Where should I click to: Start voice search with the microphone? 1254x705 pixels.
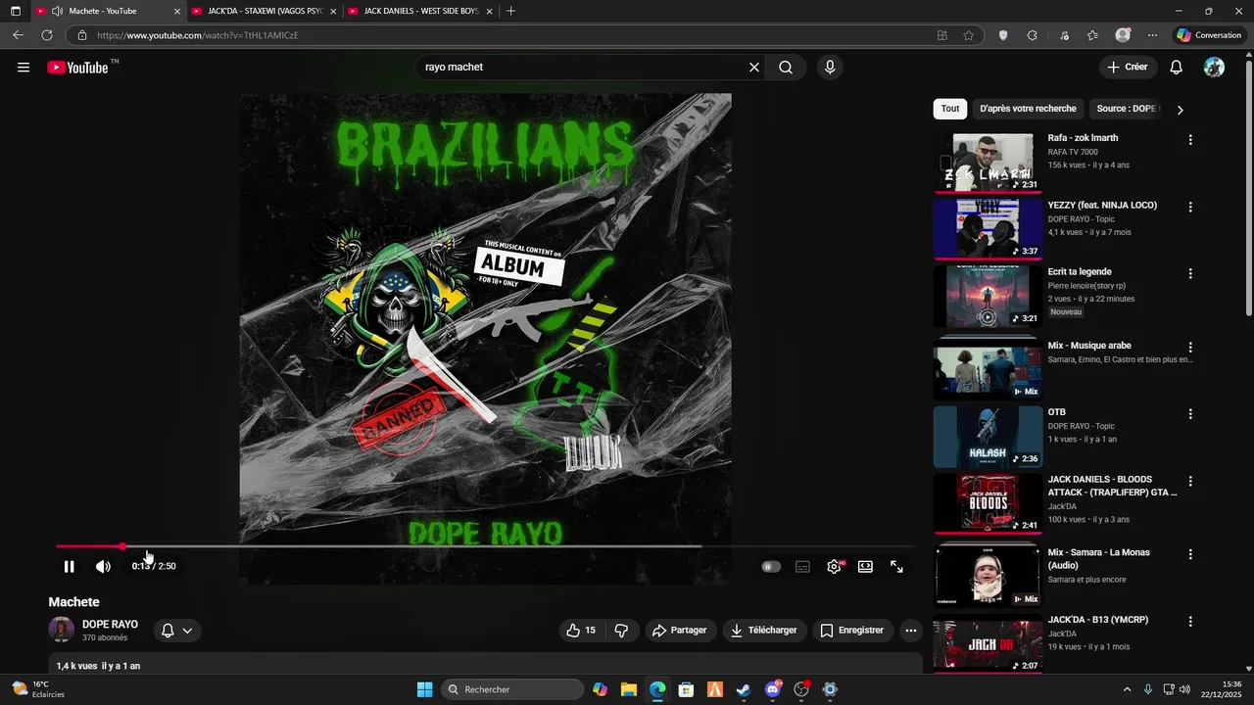click(830, 68)
